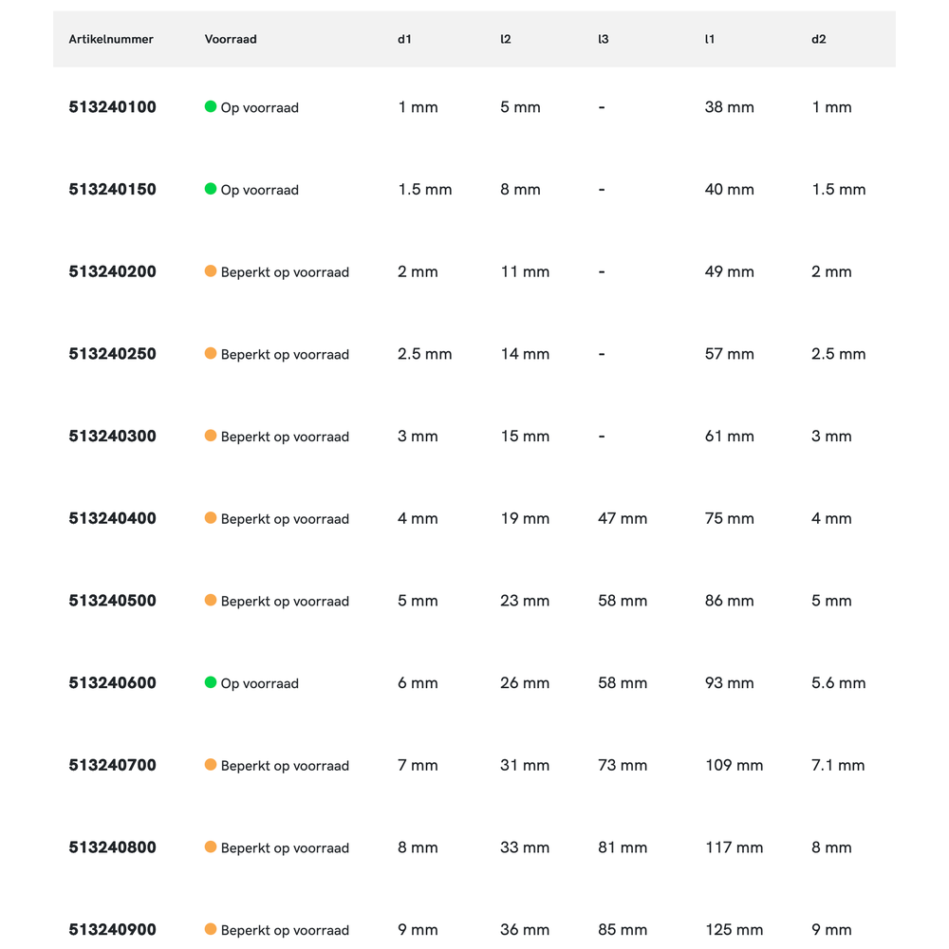
Task: Click the green status dot for 513240150
Action: point(211,189)
